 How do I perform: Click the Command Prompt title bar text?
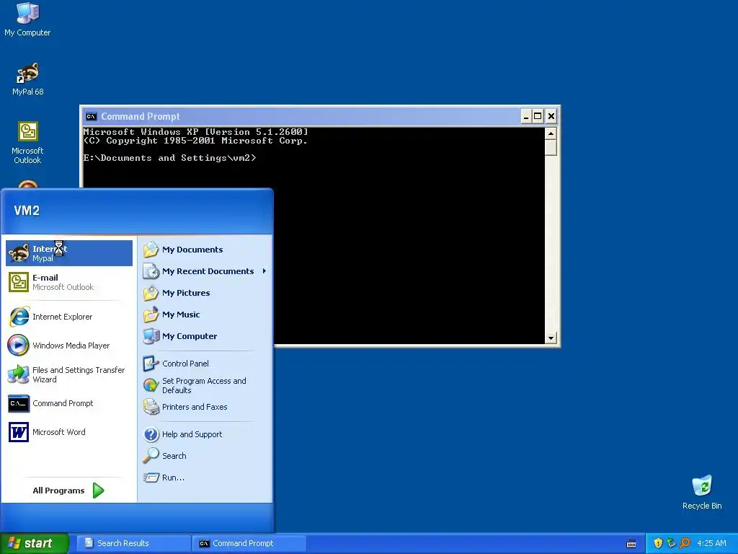pos(141,116)
